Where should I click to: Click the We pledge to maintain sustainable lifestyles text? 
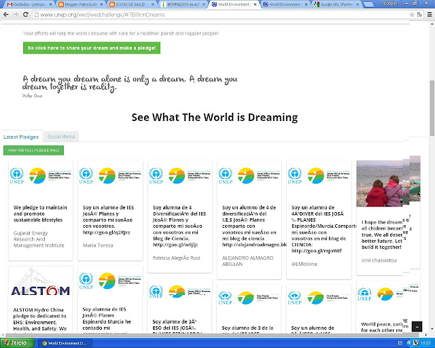40,213
